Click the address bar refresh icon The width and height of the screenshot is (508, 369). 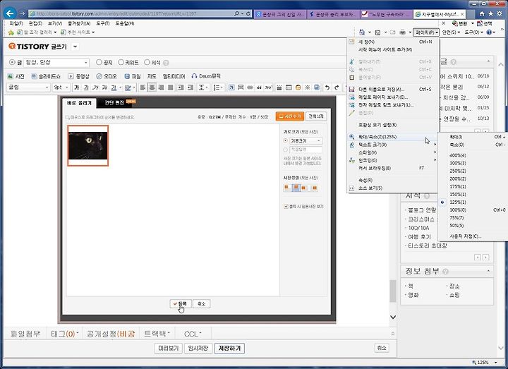coord(248,13)
